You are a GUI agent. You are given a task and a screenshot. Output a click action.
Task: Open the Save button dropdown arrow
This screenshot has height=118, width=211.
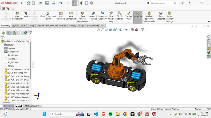(x=50, y=3)
